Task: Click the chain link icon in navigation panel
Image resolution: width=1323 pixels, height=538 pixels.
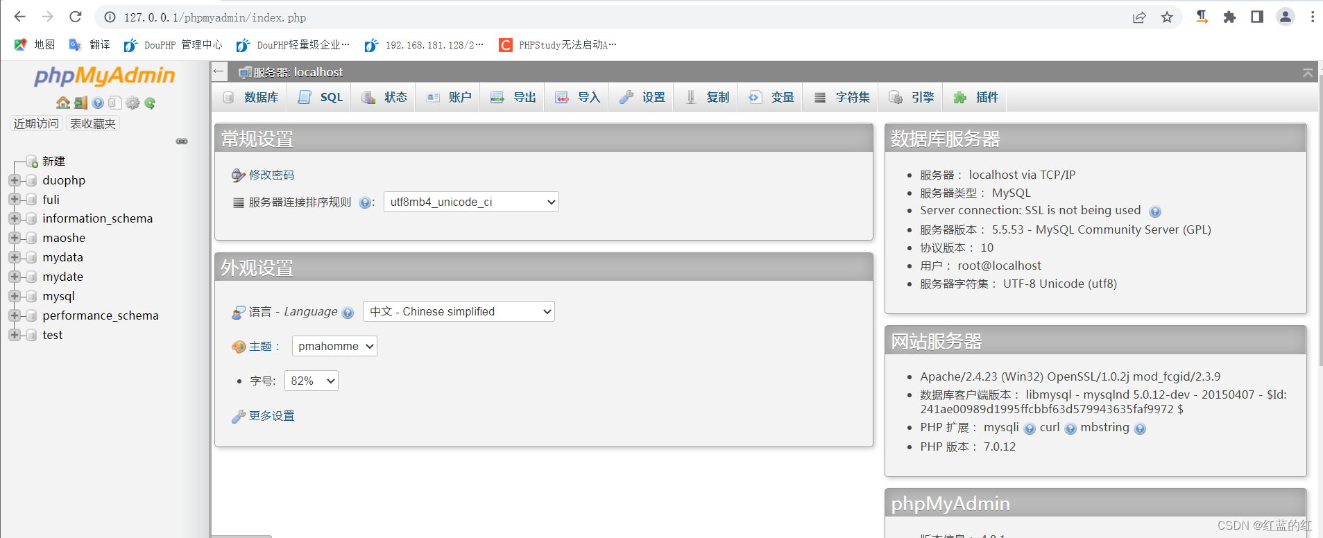Action: pyautogui.click(x=182, y=141)
